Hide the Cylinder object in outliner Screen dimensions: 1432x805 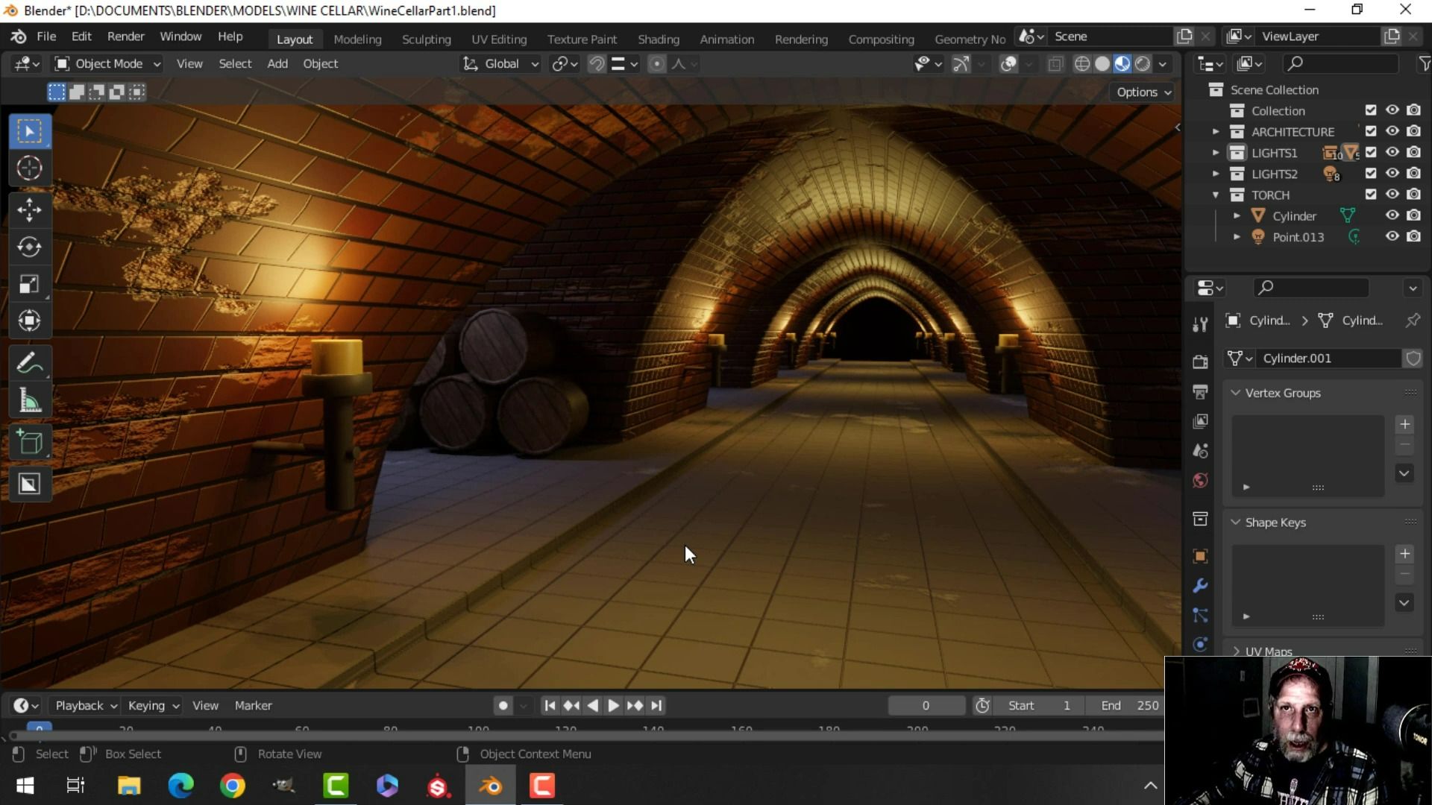tap(1392, 215)
